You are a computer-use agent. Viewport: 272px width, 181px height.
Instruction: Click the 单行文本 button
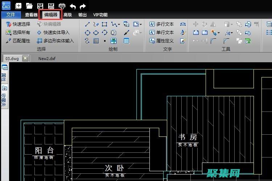coord(161,32)
